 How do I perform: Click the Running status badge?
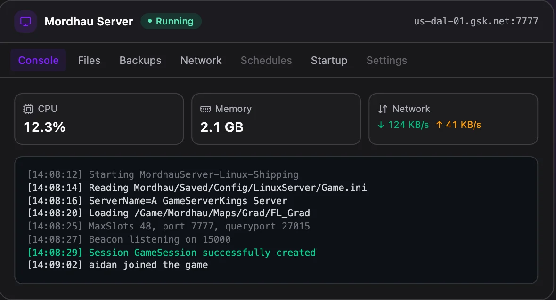[171, 21]
